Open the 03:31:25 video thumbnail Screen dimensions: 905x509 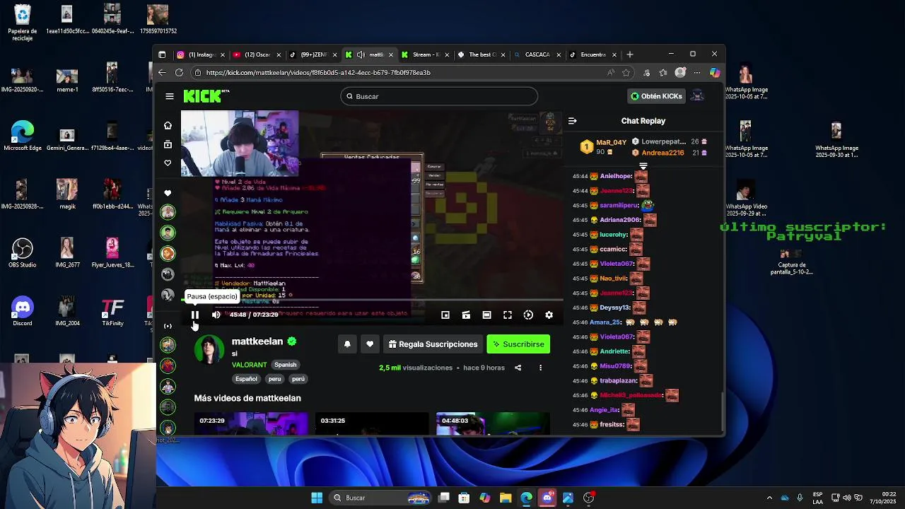tap(372, 423)
